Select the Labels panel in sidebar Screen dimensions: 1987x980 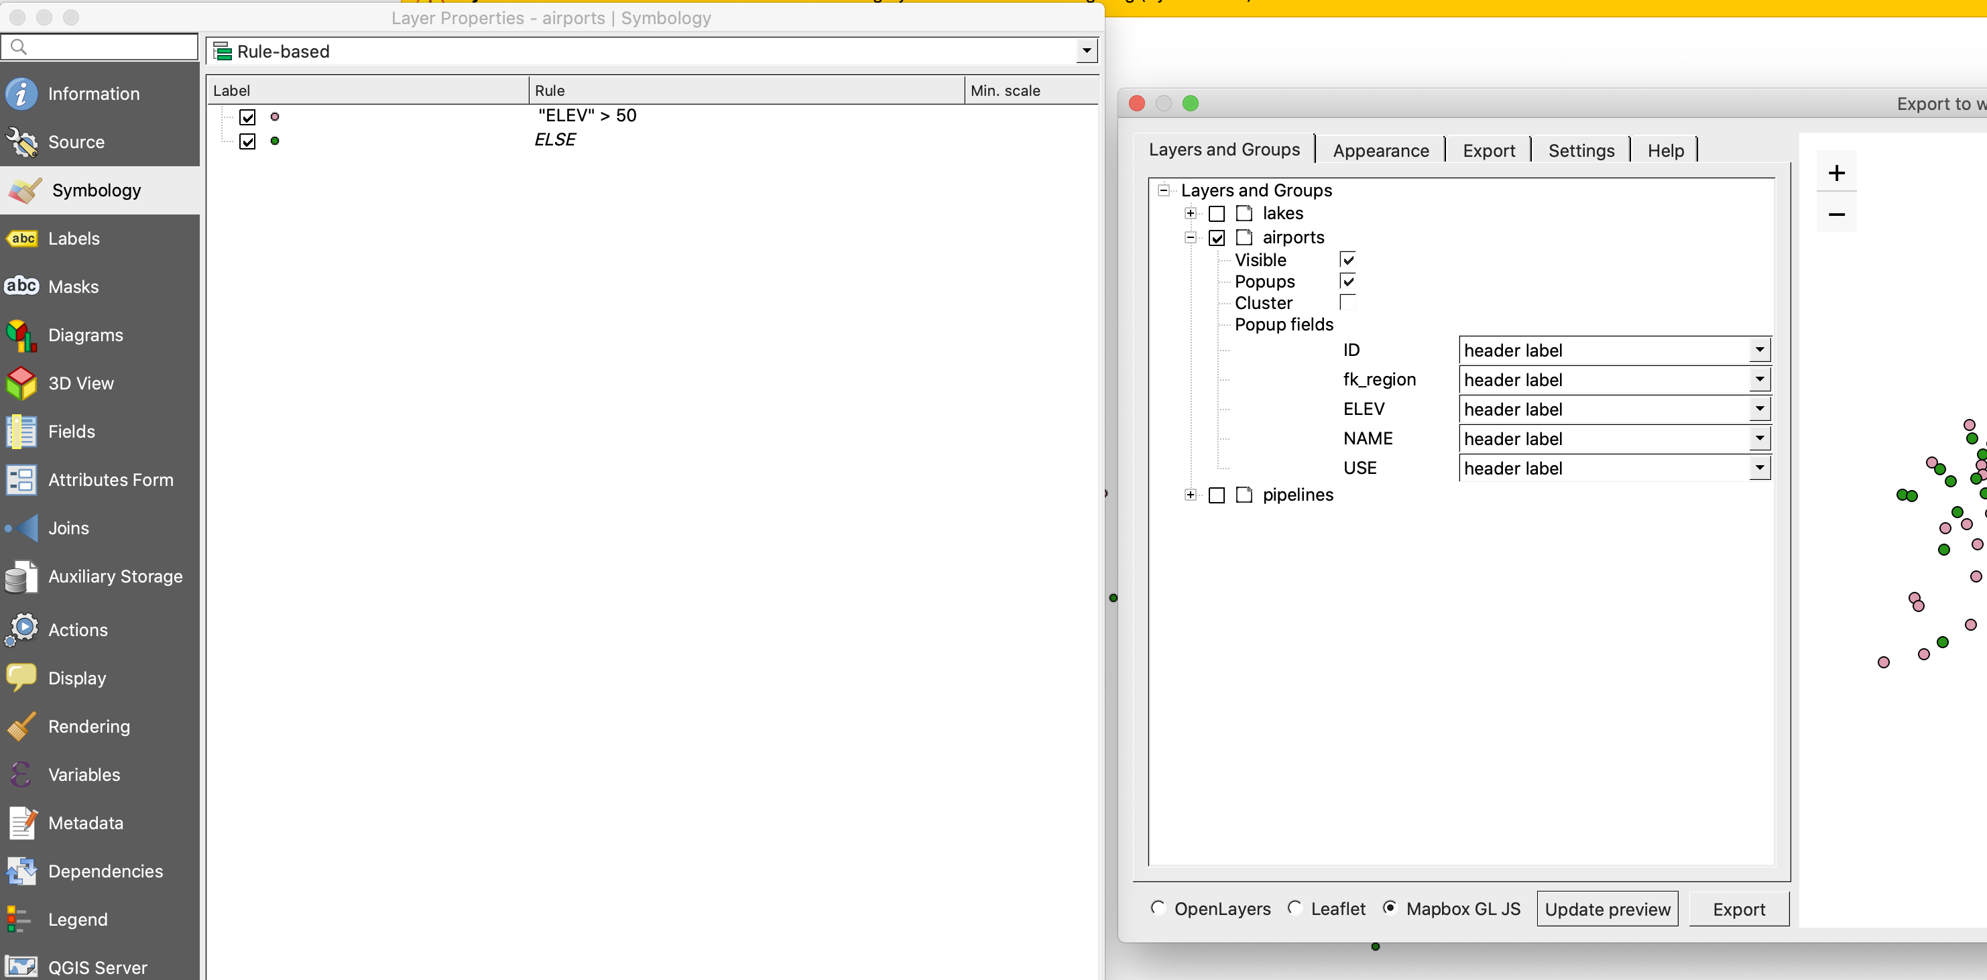[x=74, y=238]
